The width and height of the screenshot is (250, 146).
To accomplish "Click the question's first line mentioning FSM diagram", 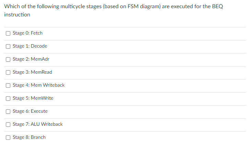I will click(x=114, y=7).
